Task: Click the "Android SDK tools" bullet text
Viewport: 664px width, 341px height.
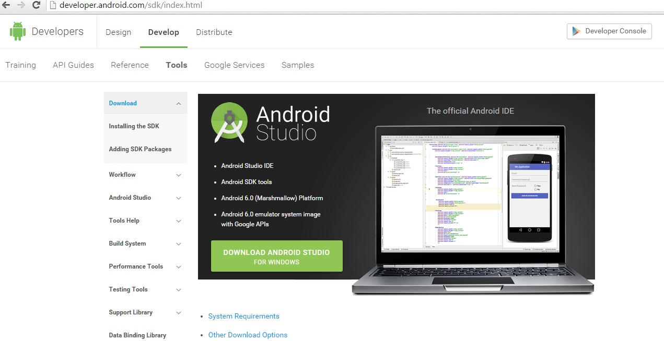Action: [x=247, y=182]
